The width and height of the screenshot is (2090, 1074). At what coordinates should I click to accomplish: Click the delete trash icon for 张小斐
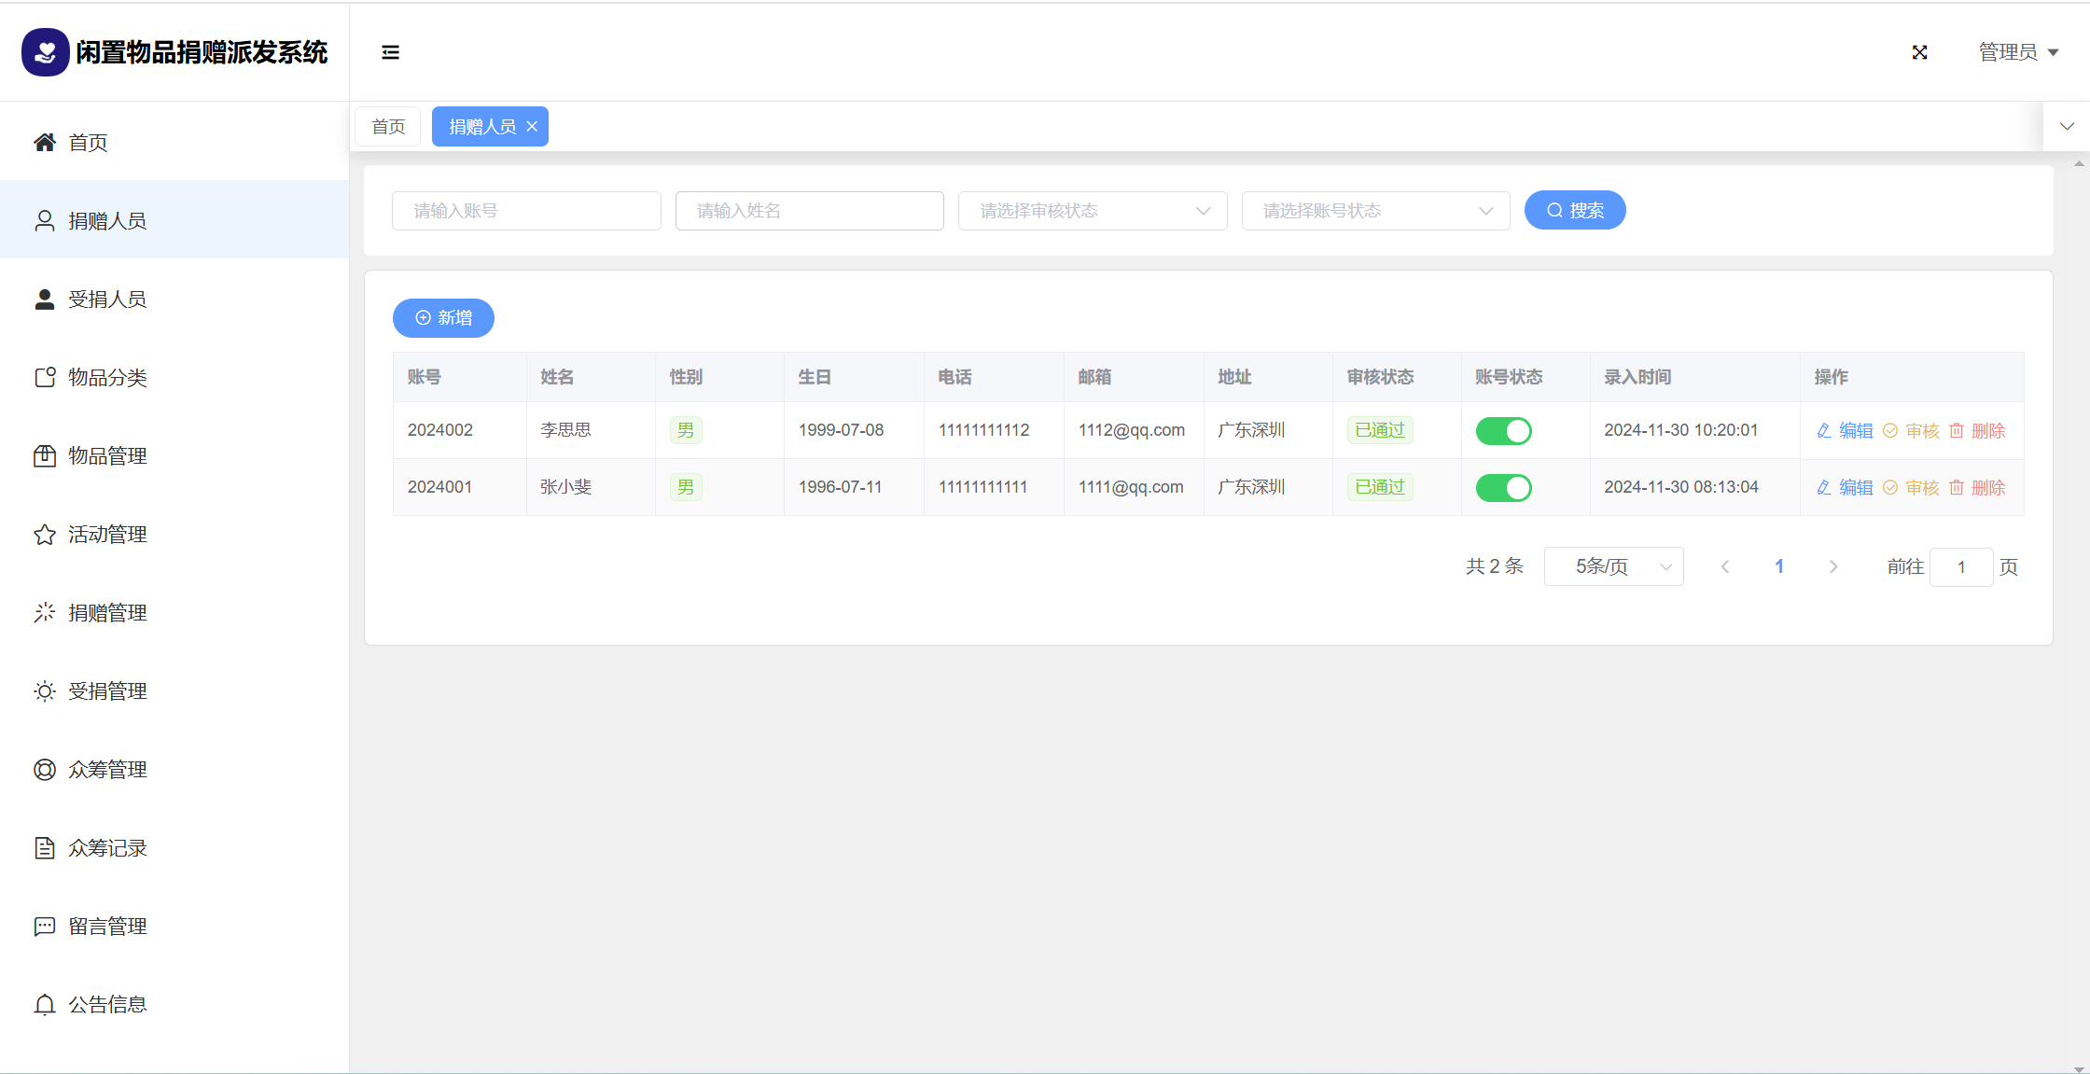(1957, 487)
